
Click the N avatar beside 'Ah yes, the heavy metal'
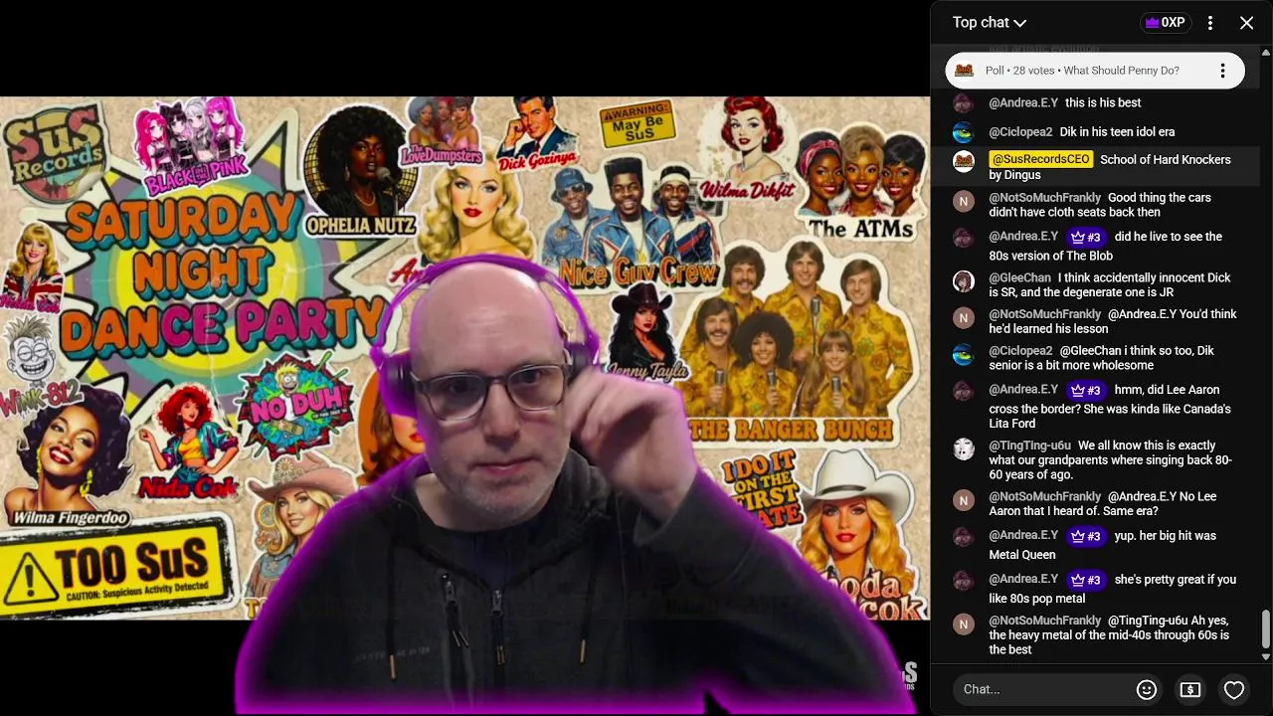tap(963, 624)
